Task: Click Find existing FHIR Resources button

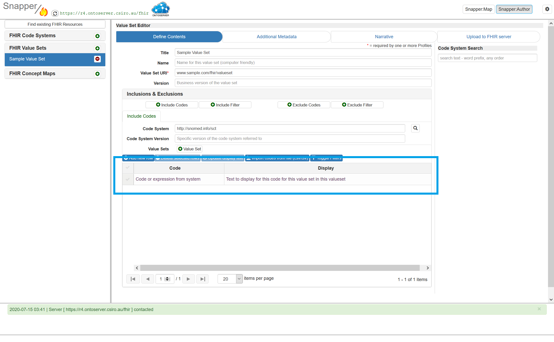Action: [55, 24]
